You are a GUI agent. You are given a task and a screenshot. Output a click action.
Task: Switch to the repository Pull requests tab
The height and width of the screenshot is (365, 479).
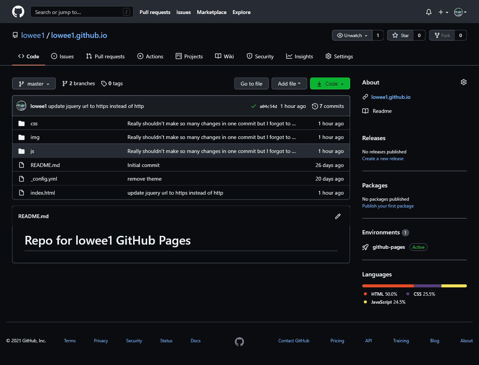tap(105, 56)
